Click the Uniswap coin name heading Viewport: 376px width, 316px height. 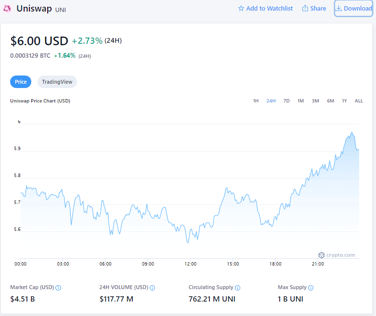(34, 9)
